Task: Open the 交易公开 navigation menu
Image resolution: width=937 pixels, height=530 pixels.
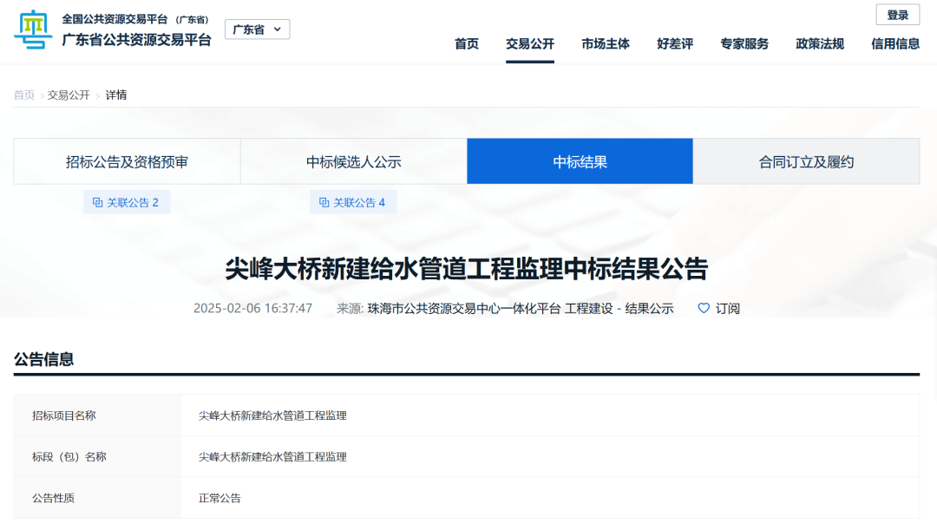Action: 529,43
